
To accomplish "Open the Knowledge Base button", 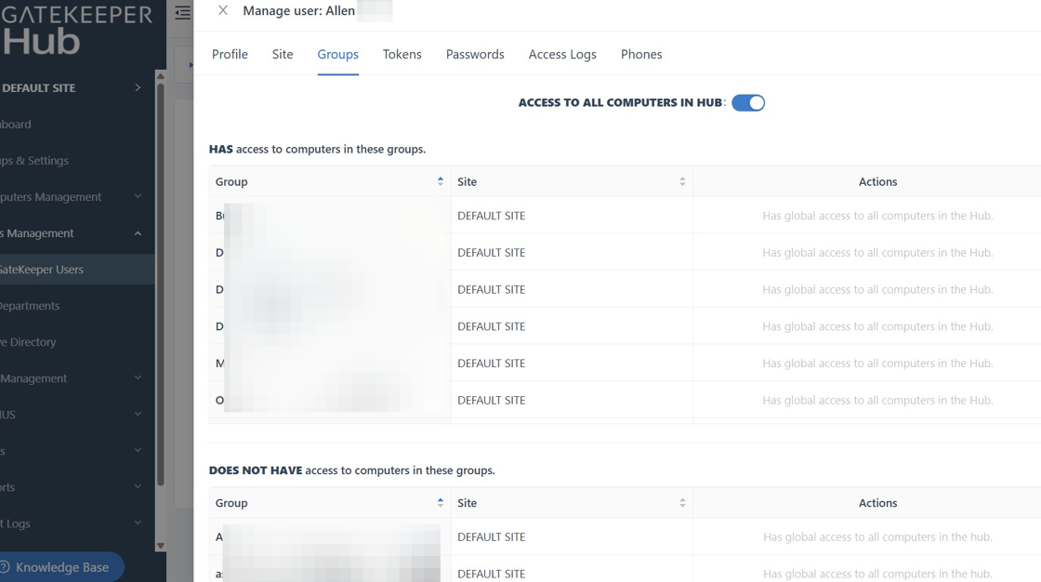I will coord(61,567).
